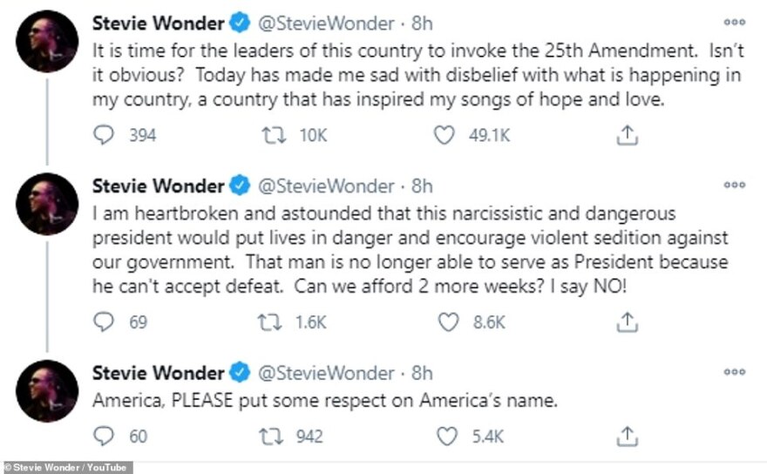
Task: Like the 'respect on America's name' tweet
Action: pos(448,436)
